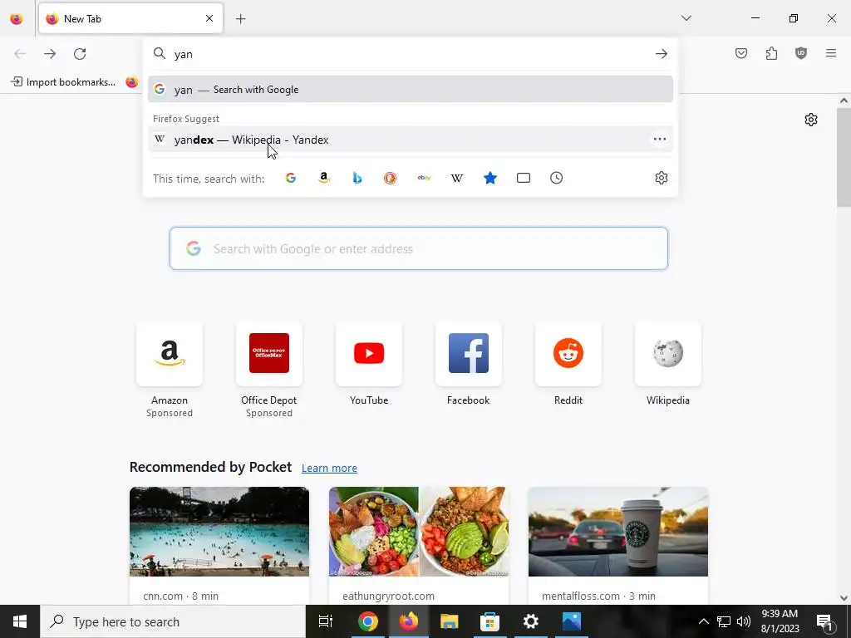This screenshot has height=638, width=851.
Task: Open the uBlock Origin shield icon
Action: (x=801, y=53)
